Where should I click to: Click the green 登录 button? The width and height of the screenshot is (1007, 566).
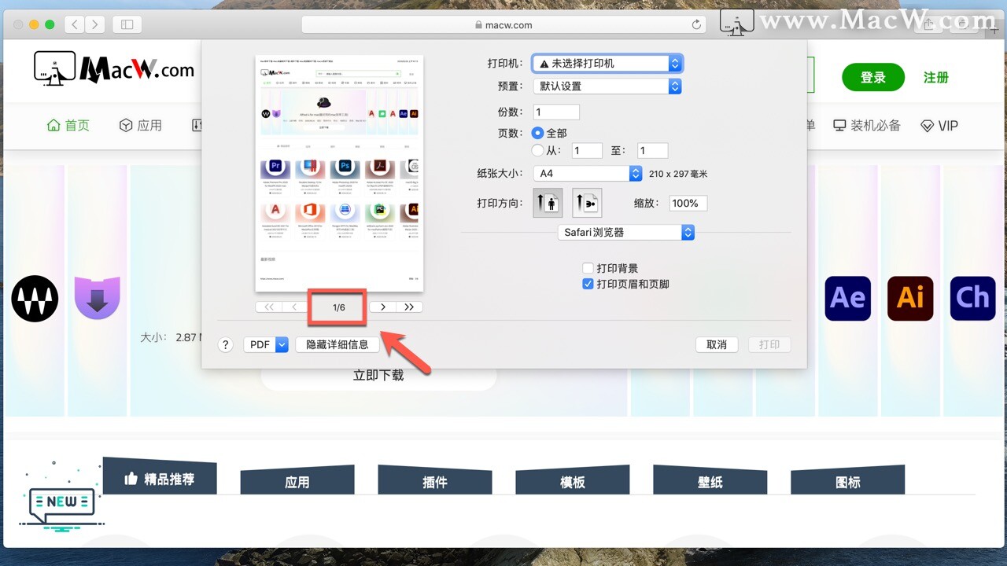pos(872,77)
